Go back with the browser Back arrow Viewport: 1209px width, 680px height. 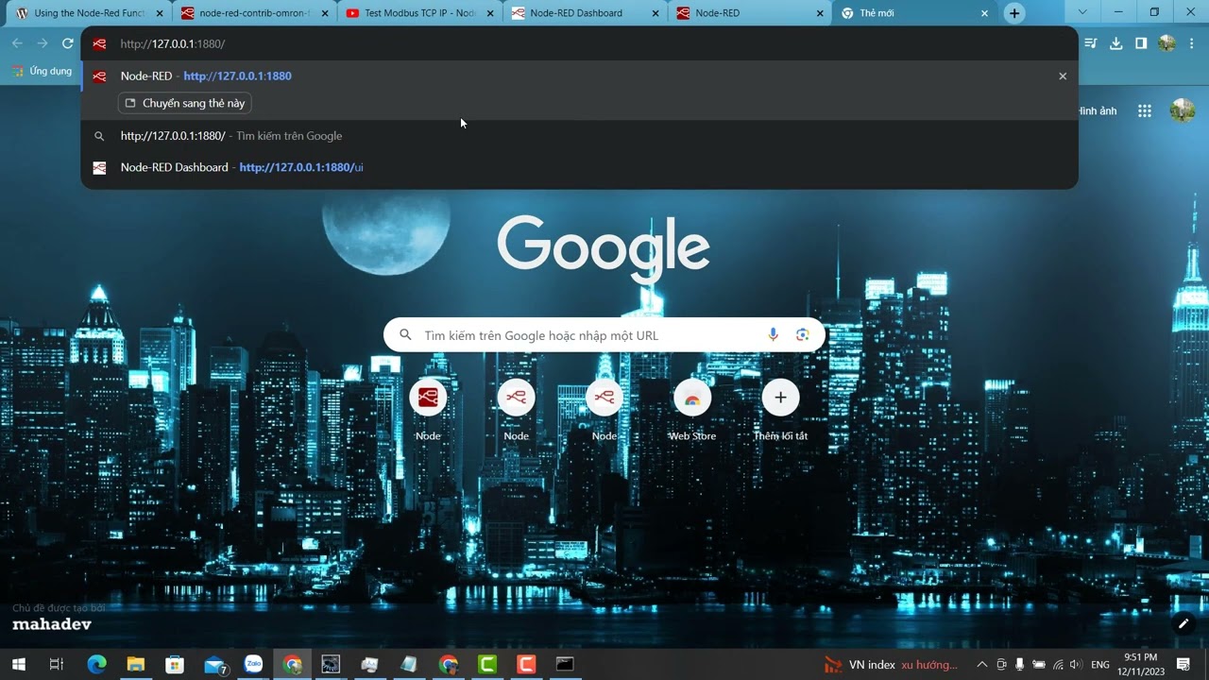point(17,43)
